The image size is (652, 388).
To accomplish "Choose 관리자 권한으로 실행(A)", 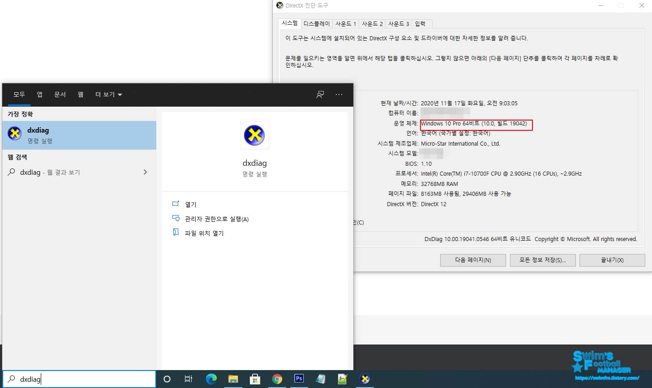I will pos(217,219).
